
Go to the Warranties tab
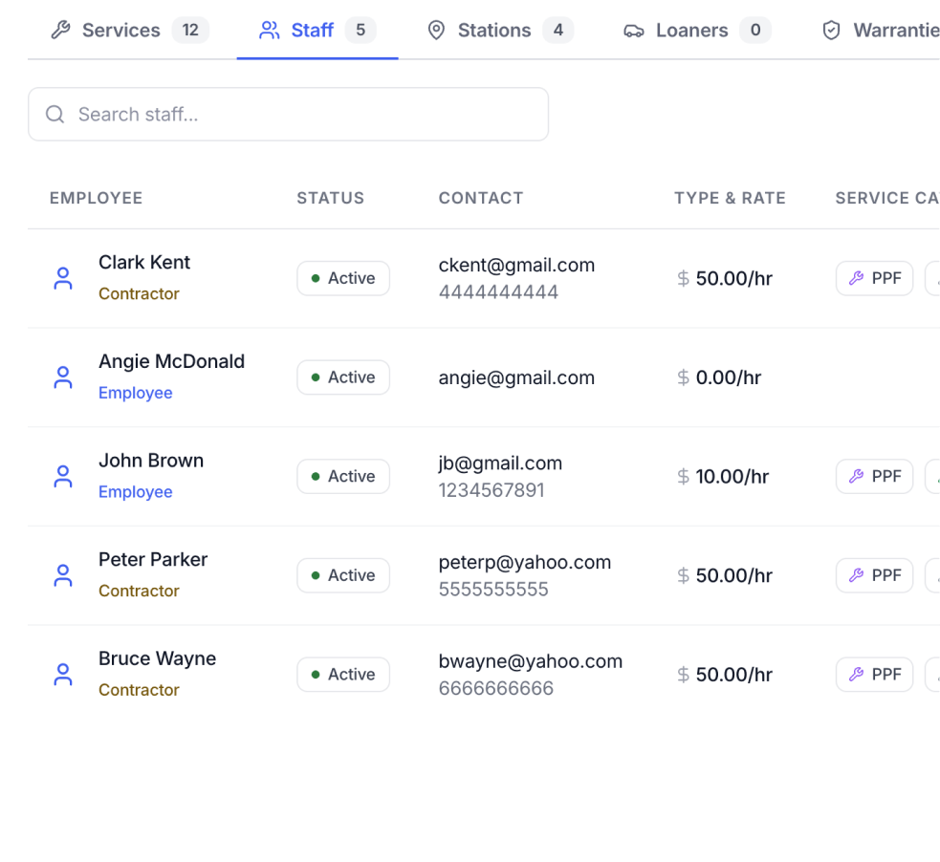[880, 30]
